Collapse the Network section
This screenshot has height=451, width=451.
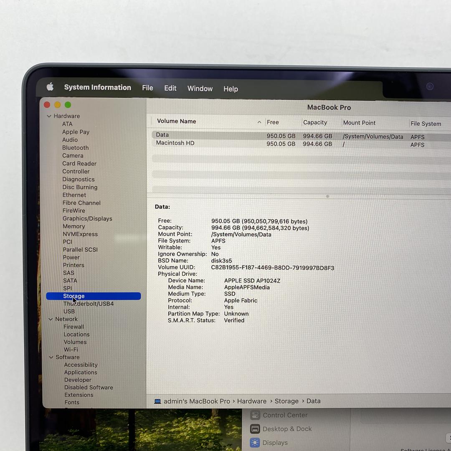pyautogui.click(x=51, y=319)
